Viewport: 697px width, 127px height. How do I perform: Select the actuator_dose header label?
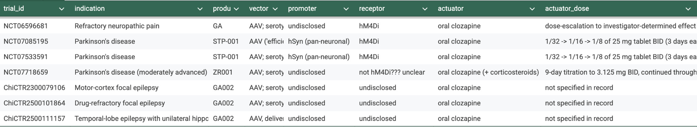point(567,9)
